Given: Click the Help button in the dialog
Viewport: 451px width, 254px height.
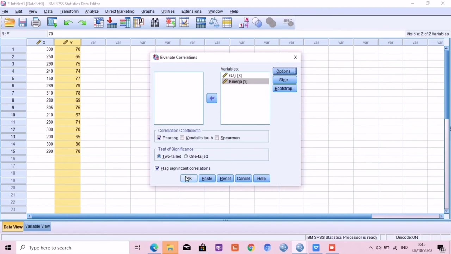Looking at the screenshot, I should point(261,179).
